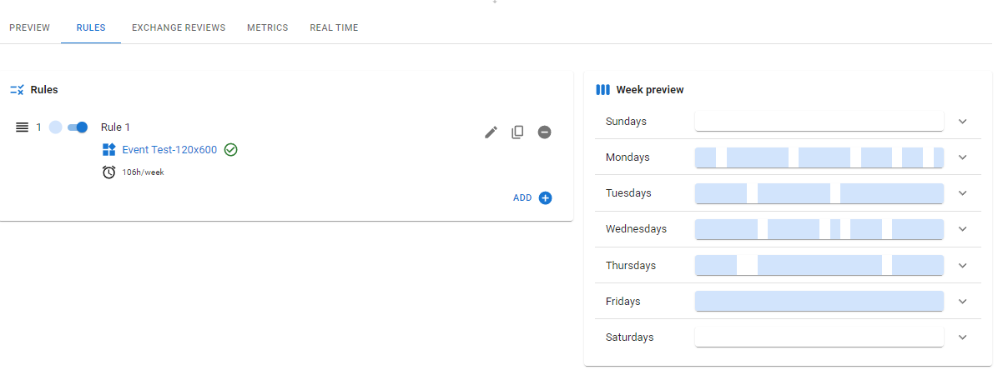
Task: Click the blue plus circle icon
Action: [545, 198]
